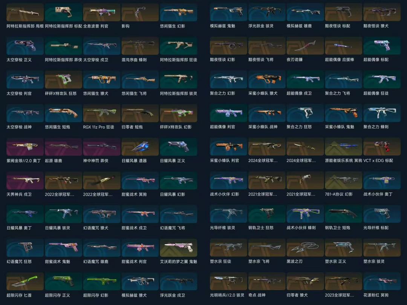
Task: Open the 超能偶像 应援棒 skin
Action: tap(343, 46)
